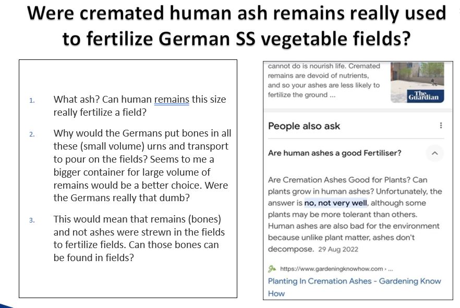Viewport: 460px width, 308px height.
Task: Click The Guardian logo badge
Action: click(425, 96)
